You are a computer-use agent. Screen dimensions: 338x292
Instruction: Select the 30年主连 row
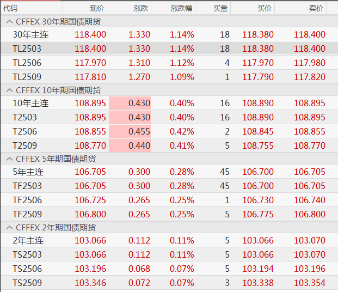click(169, 34)
